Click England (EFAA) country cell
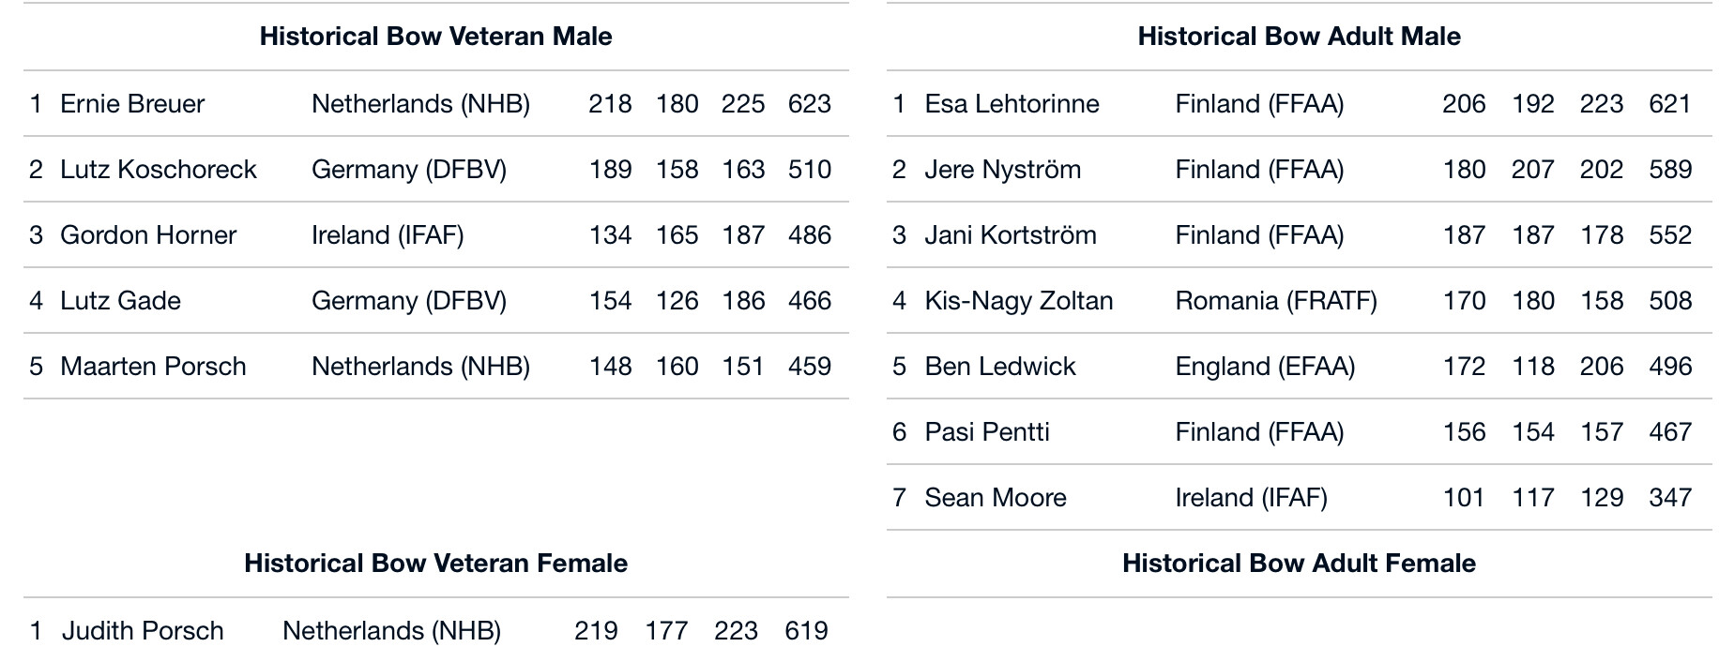 point(1265,367)
